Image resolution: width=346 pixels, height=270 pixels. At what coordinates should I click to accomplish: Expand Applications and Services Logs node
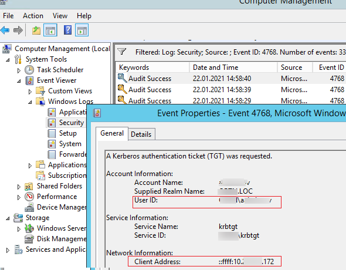tap(30, 166)
